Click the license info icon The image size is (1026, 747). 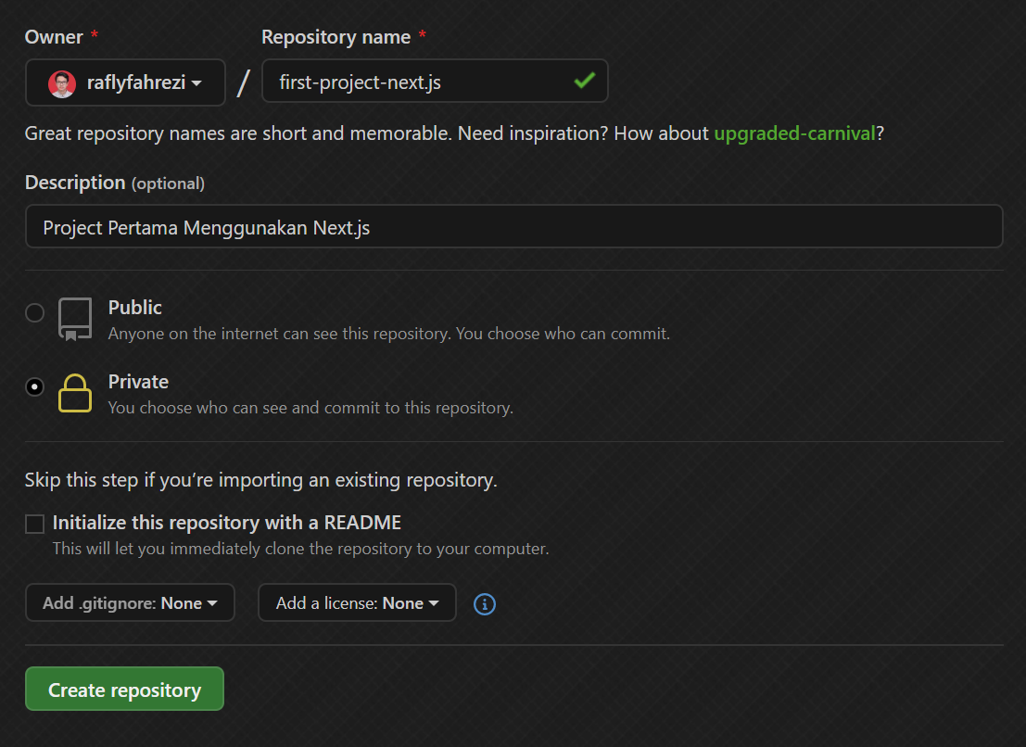tap(484, 603)
